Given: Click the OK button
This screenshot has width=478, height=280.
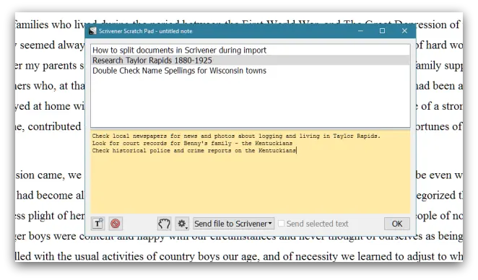Looking at the screenshot, I should pos(397,224).
